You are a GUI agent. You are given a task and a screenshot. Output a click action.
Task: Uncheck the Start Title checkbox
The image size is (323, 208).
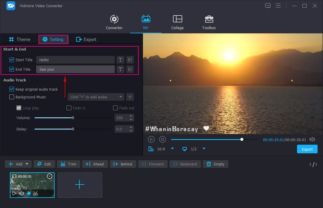point(12,60)
